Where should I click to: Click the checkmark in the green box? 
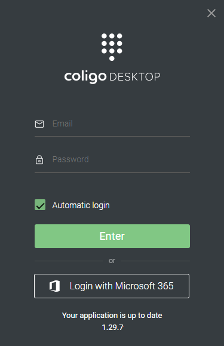click(x=40, y=206)
